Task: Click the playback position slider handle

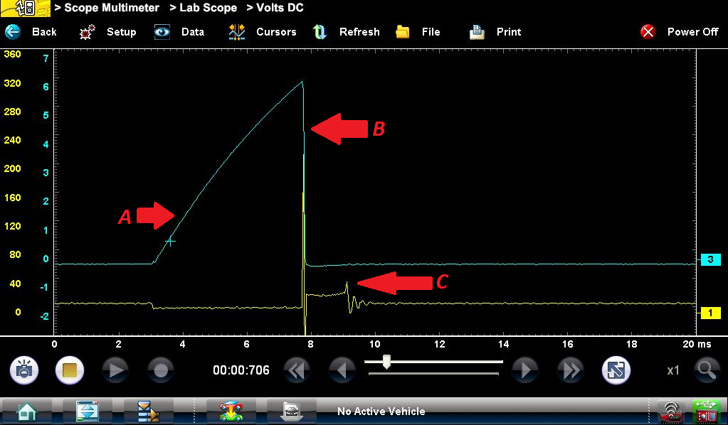Action: (x=386, y=362)
